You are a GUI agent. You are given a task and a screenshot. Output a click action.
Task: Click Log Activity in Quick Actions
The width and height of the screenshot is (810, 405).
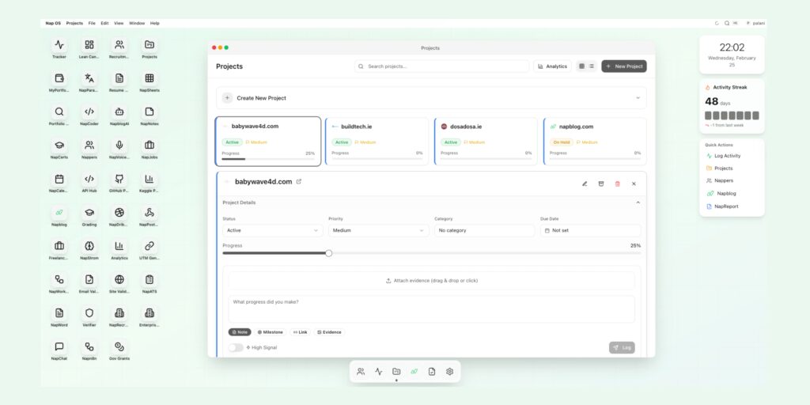pos(723,156)
